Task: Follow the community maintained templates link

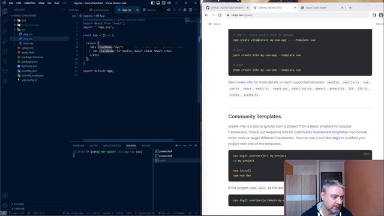Action: (321, 132)
